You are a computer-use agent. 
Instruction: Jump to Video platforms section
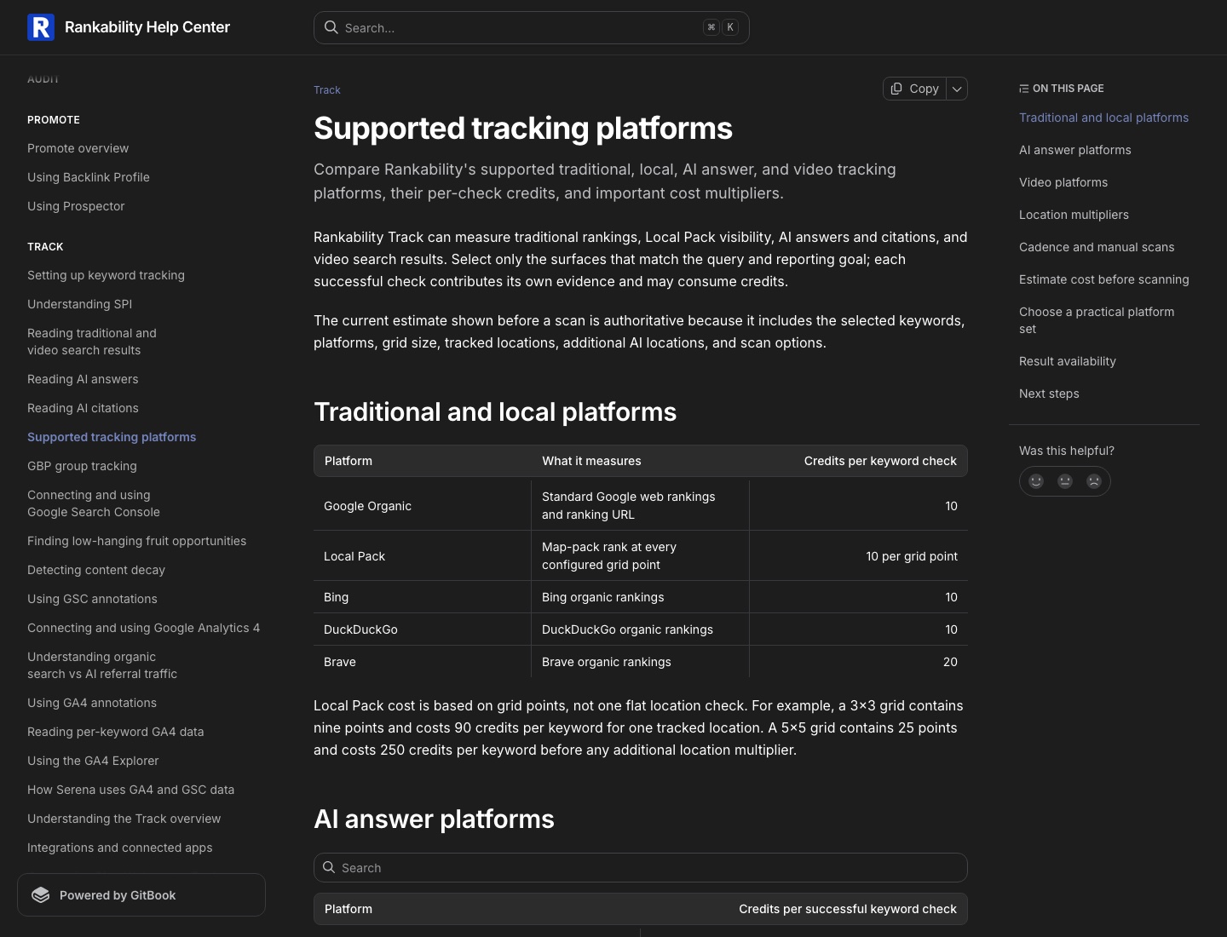click(x=1063, y=182)
